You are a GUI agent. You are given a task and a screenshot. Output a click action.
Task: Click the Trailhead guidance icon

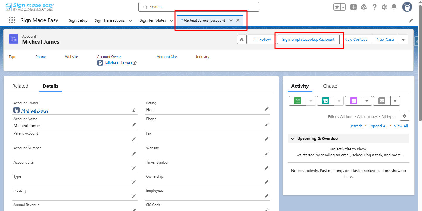coord(364,7)
